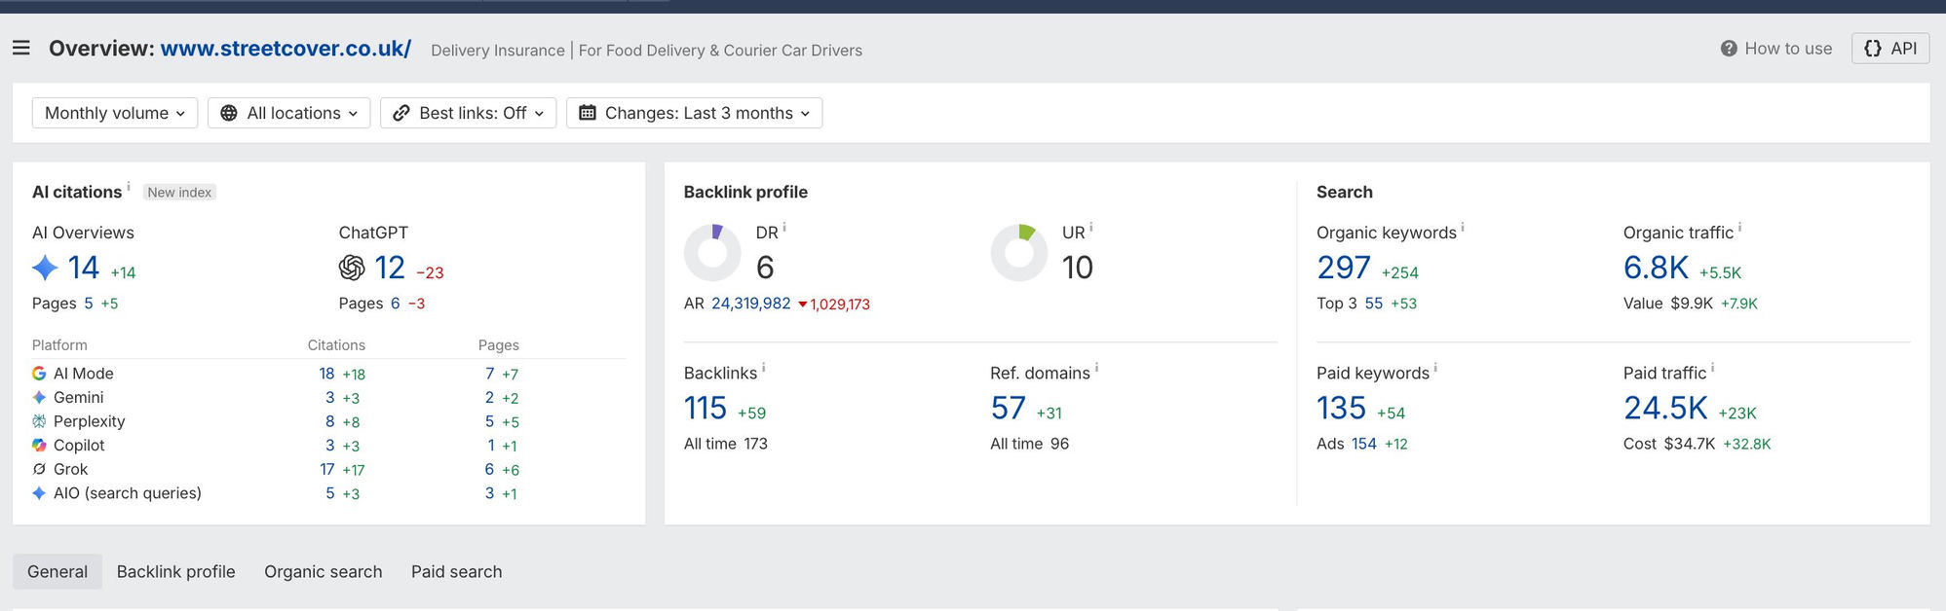Click the Grok citations value 17

(x=327, y=469)
